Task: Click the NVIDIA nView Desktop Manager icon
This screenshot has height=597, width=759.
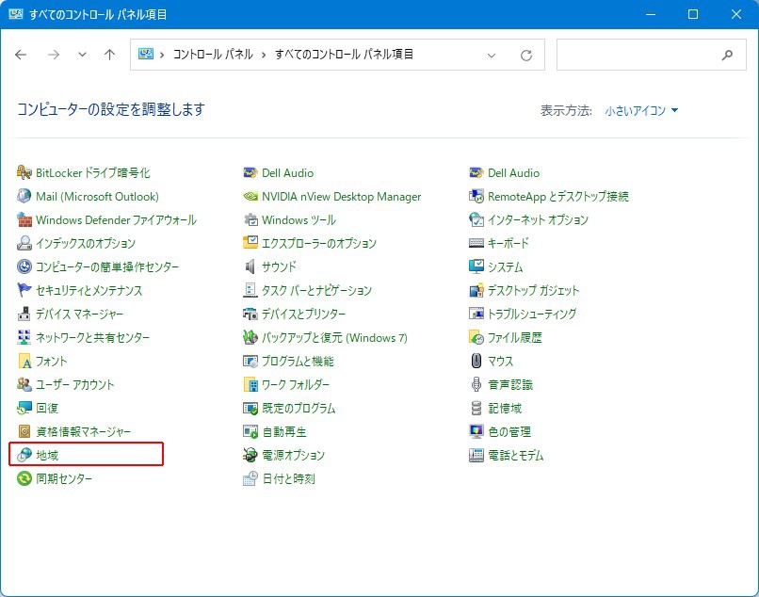Action: coord(250,197)
